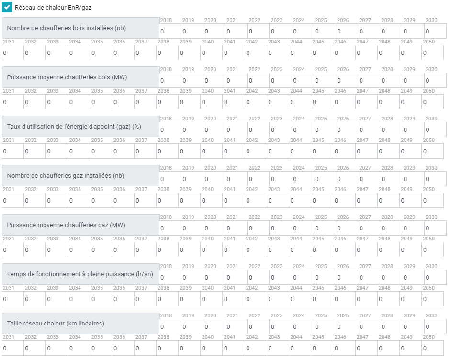Select 2050 field under Puissance moyenne chaufferies bois
The height and width of the screenshot is (358, 451).
(x=432, y=102)
